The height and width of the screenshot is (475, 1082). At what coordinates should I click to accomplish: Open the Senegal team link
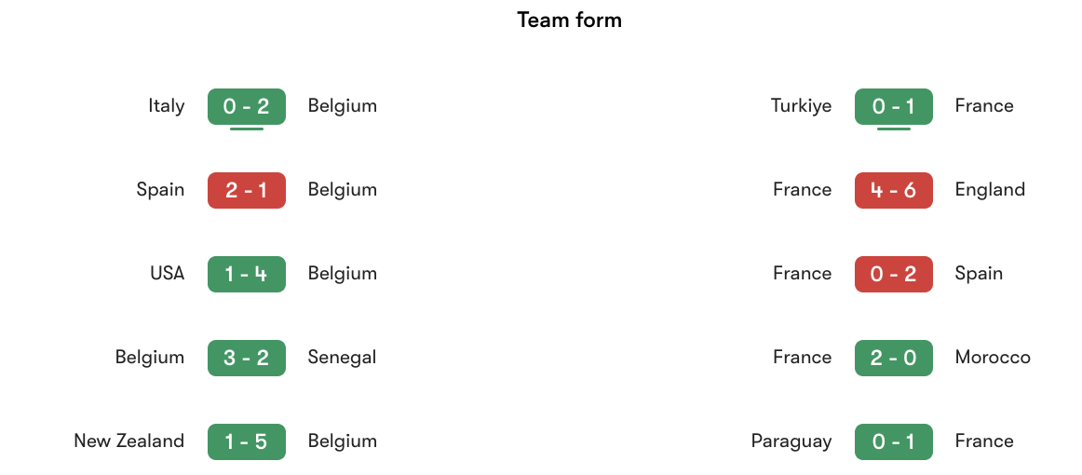coord(343,357)
